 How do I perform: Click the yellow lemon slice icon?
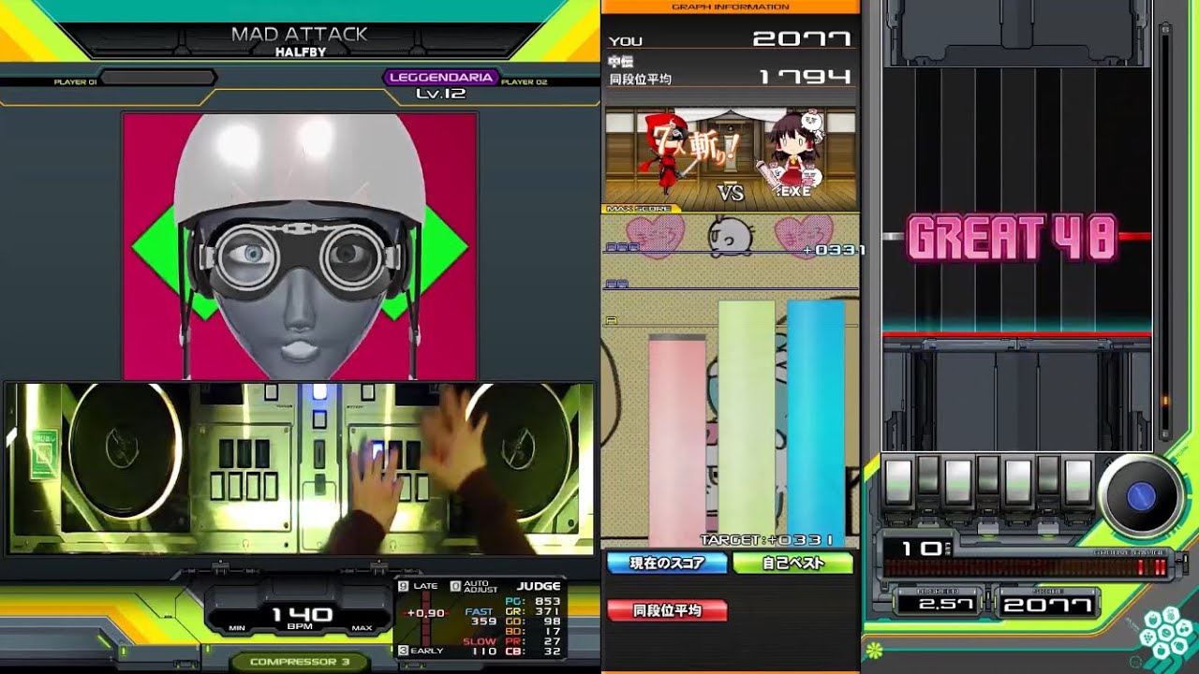point(874,649)
